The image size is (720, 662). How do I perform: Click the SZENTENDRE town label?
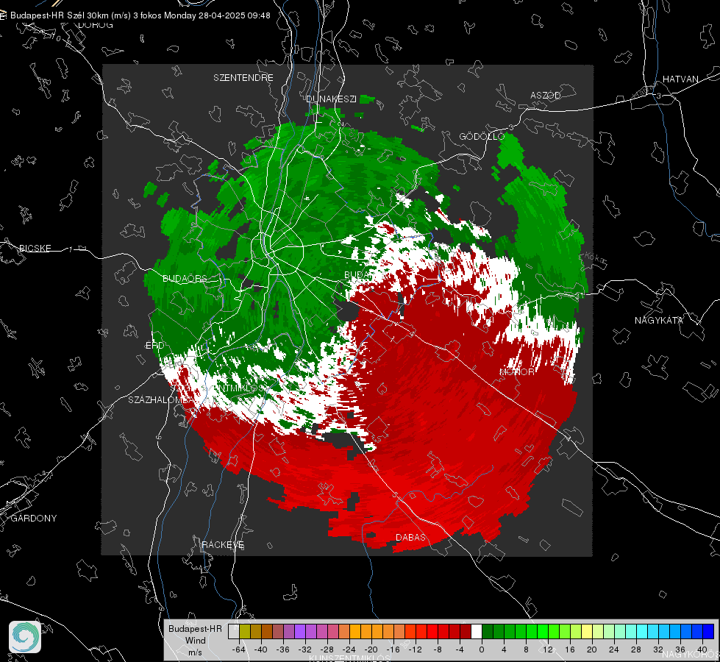[243, 78]
